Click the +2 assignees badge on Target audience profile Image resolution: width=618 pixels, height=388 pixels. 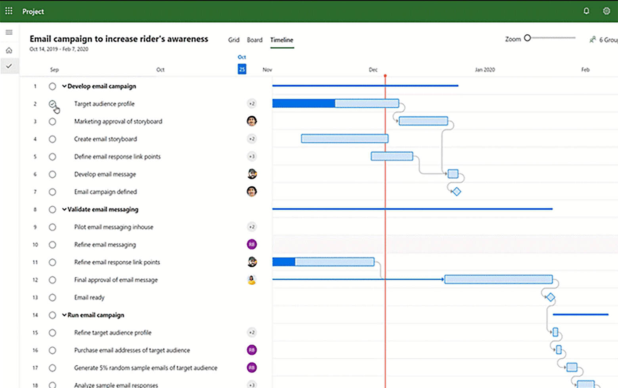point(251,103)
